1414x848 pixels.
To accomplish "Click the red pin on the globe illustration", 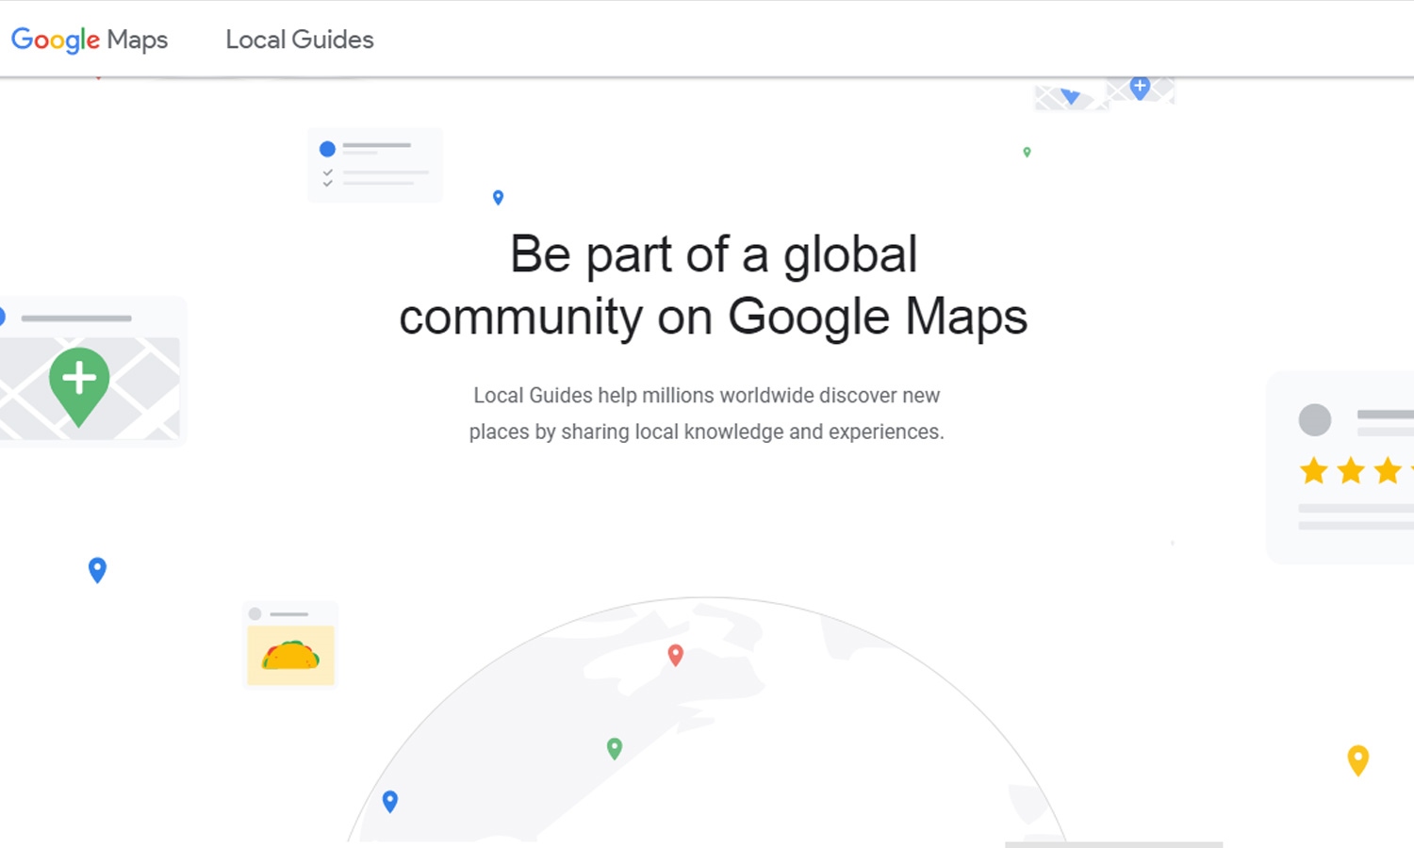I will pyautogui.click(x=675, y=655).
